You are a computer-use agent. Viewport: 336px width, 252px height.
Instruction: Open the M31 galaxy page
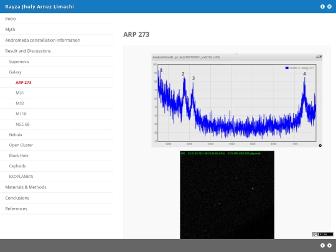(57, 93)
